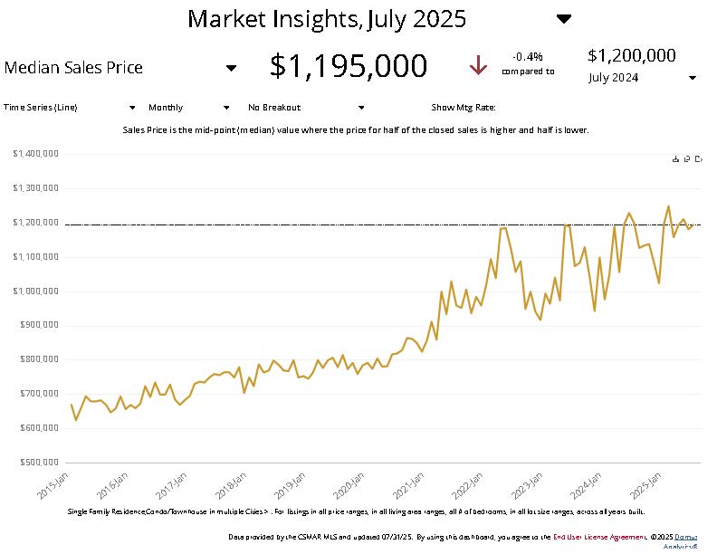
Task: Click the export arrow icon above chart
Action: coord(698,159)
